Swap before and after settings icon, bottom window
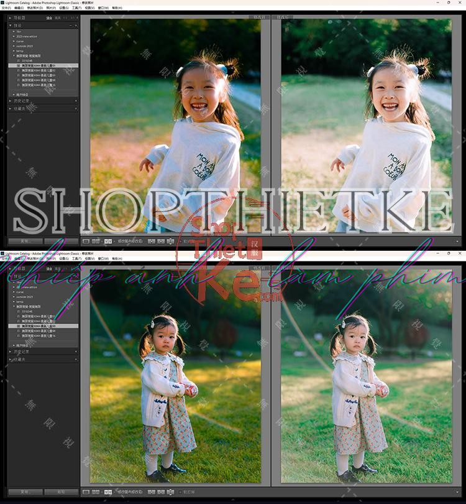 click(171, 492)
